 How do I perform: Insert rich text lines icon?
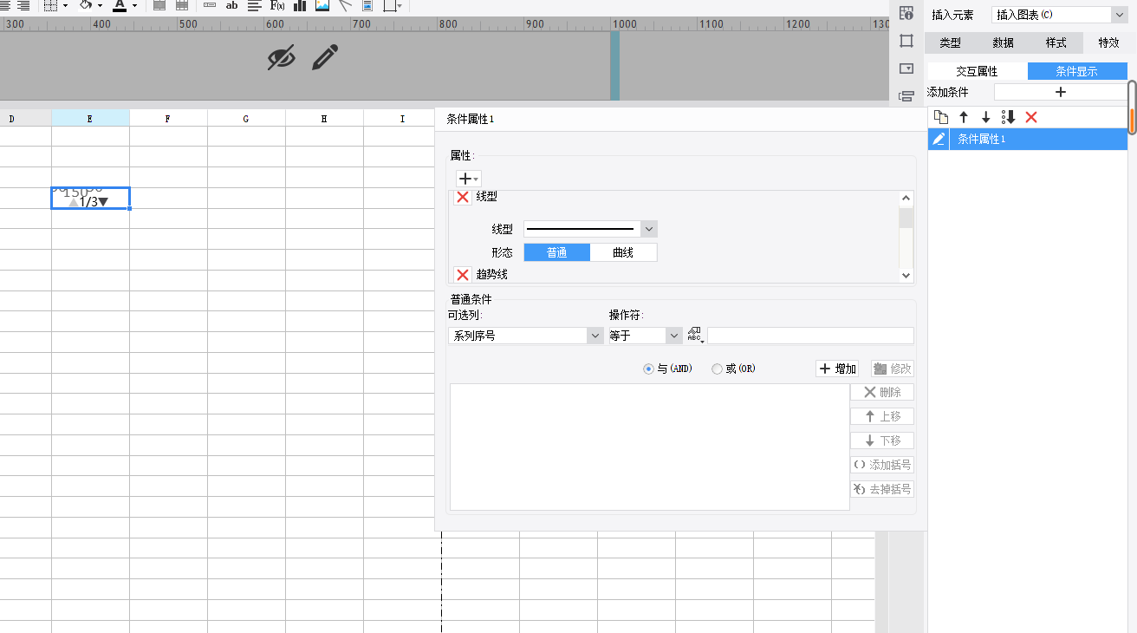click(254, 5)
